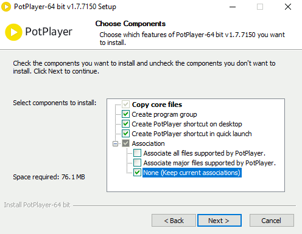Toggle the Copy core files checkbox

pyautogui.click(x=125, y=105)
